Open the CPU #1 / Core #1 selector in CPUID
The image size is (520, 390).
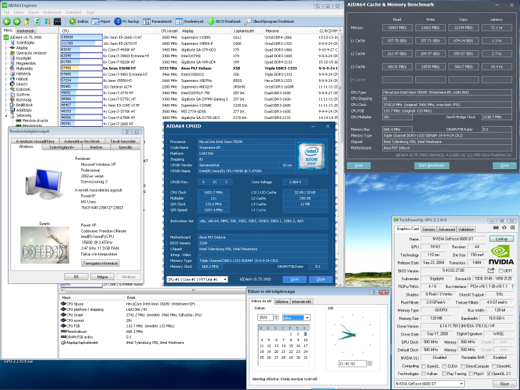pyautogui.click(x=197, y=279)
